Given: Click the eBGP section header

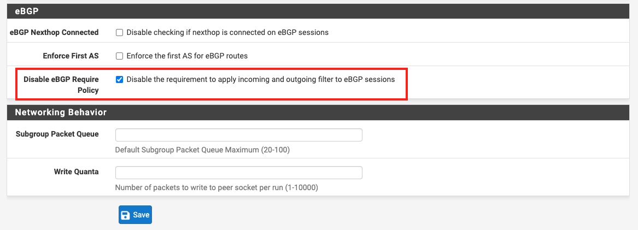Looking at the screenshot, I should coord(27,11).
